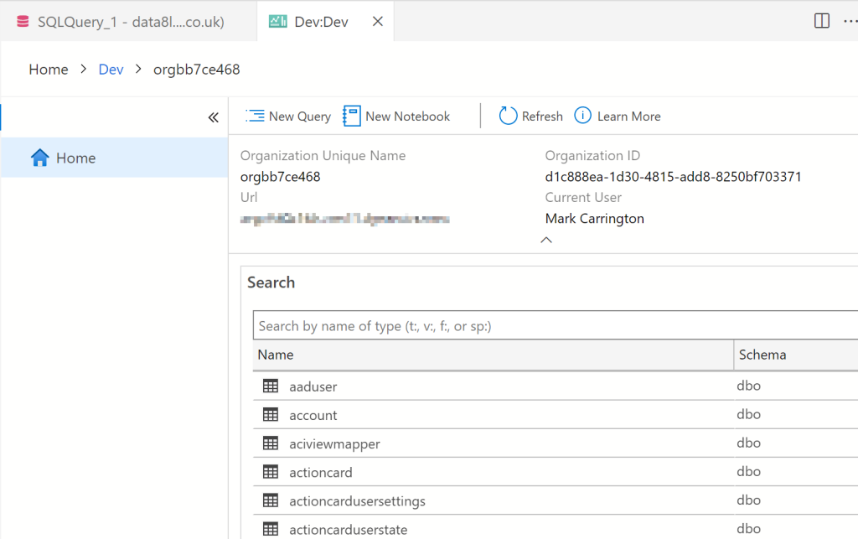Click the dbo schema cell for actioncarduserstate
This screenshot has width=858, height=539.
pyautogui.click(x=748, y=529)
